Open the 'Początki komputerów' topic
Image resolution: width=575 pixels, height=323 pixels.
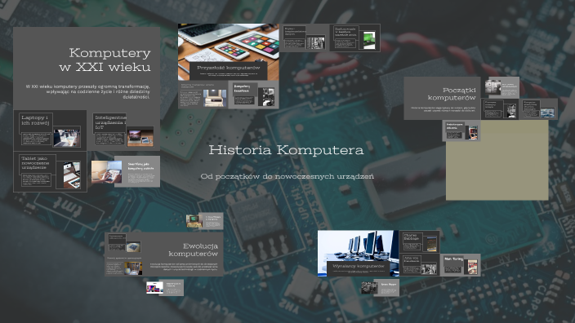tap(442, 98)
